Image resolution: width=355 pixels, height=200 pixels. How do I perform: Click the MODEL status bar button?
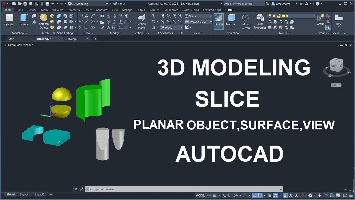click(201, 195)
